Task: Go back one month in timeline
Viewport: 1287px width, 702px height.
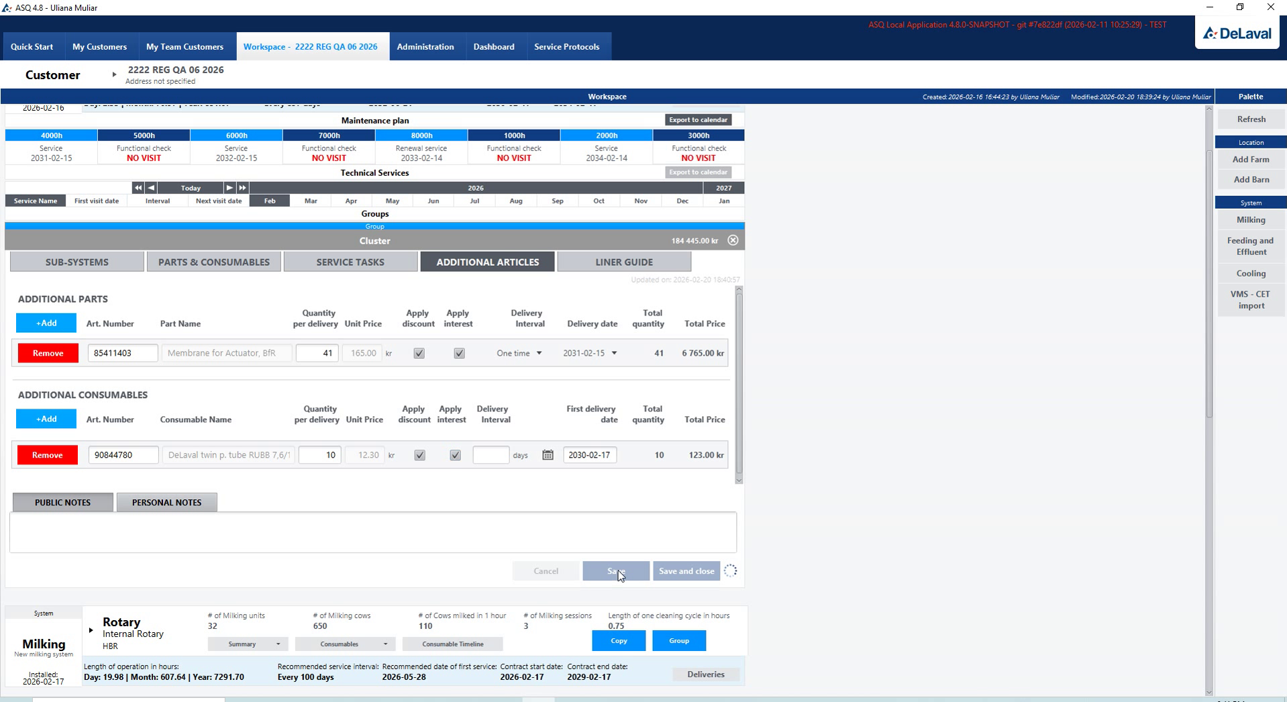Action: tap(151, 188)
